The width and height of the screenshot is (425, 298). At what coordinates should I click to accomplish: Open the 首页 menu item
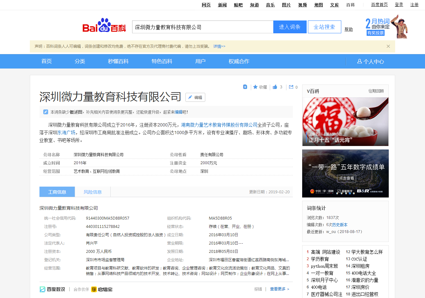(47, 61)
